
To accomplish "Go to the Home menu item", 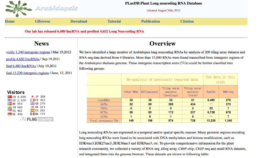I will coord(10,21).
